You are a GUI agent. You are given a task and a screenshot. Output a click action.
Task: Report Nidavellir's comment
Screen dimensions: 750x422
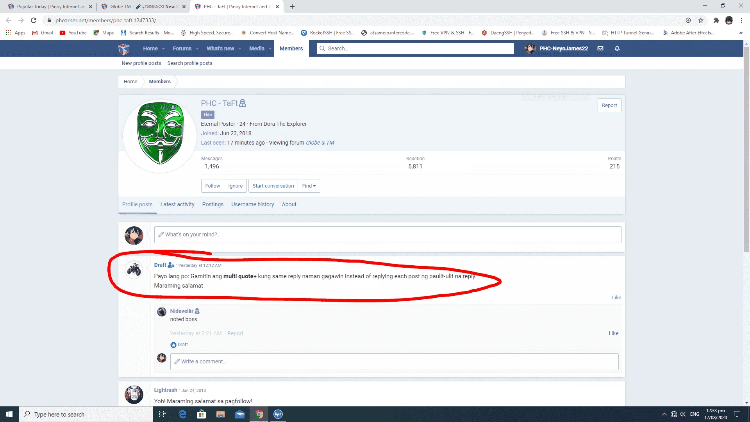tap(235, 333)
